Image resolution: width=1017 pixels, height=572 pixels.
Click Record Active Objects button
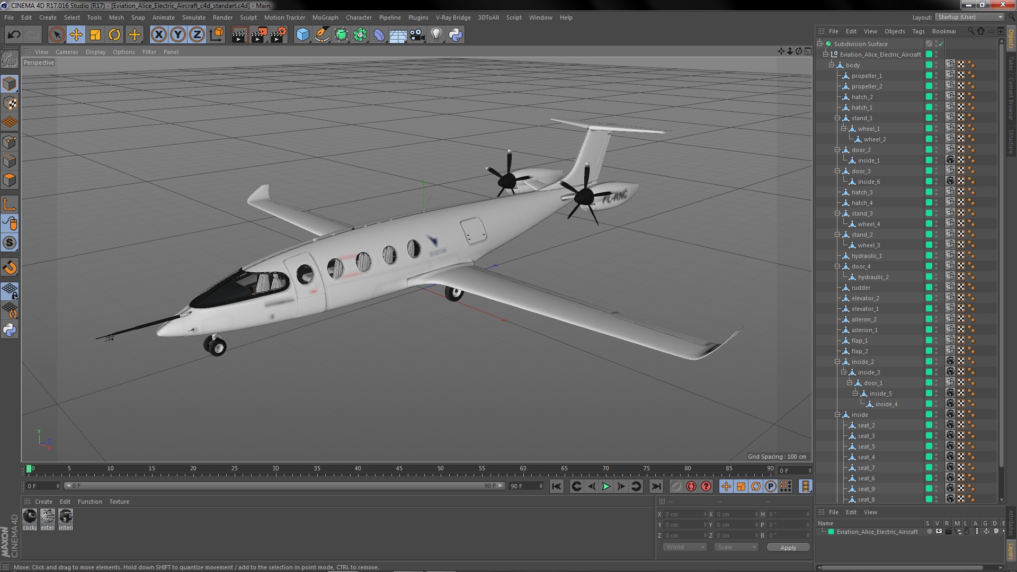tap(676, 486)
